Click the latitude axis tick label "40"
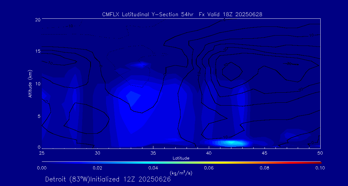The width and height of the screenshot is (348, 186). 209,153
